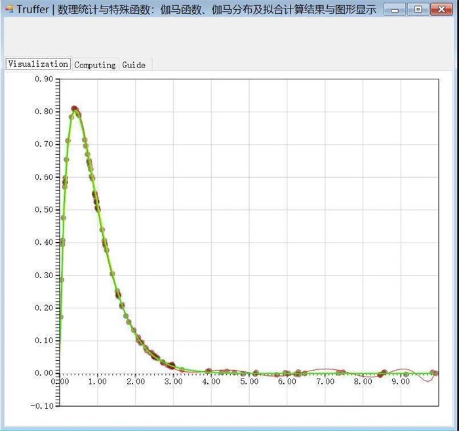Click the 9.00 label on the x-axis
The height and width of the screenshot is (431, 459).
point(401,381)
